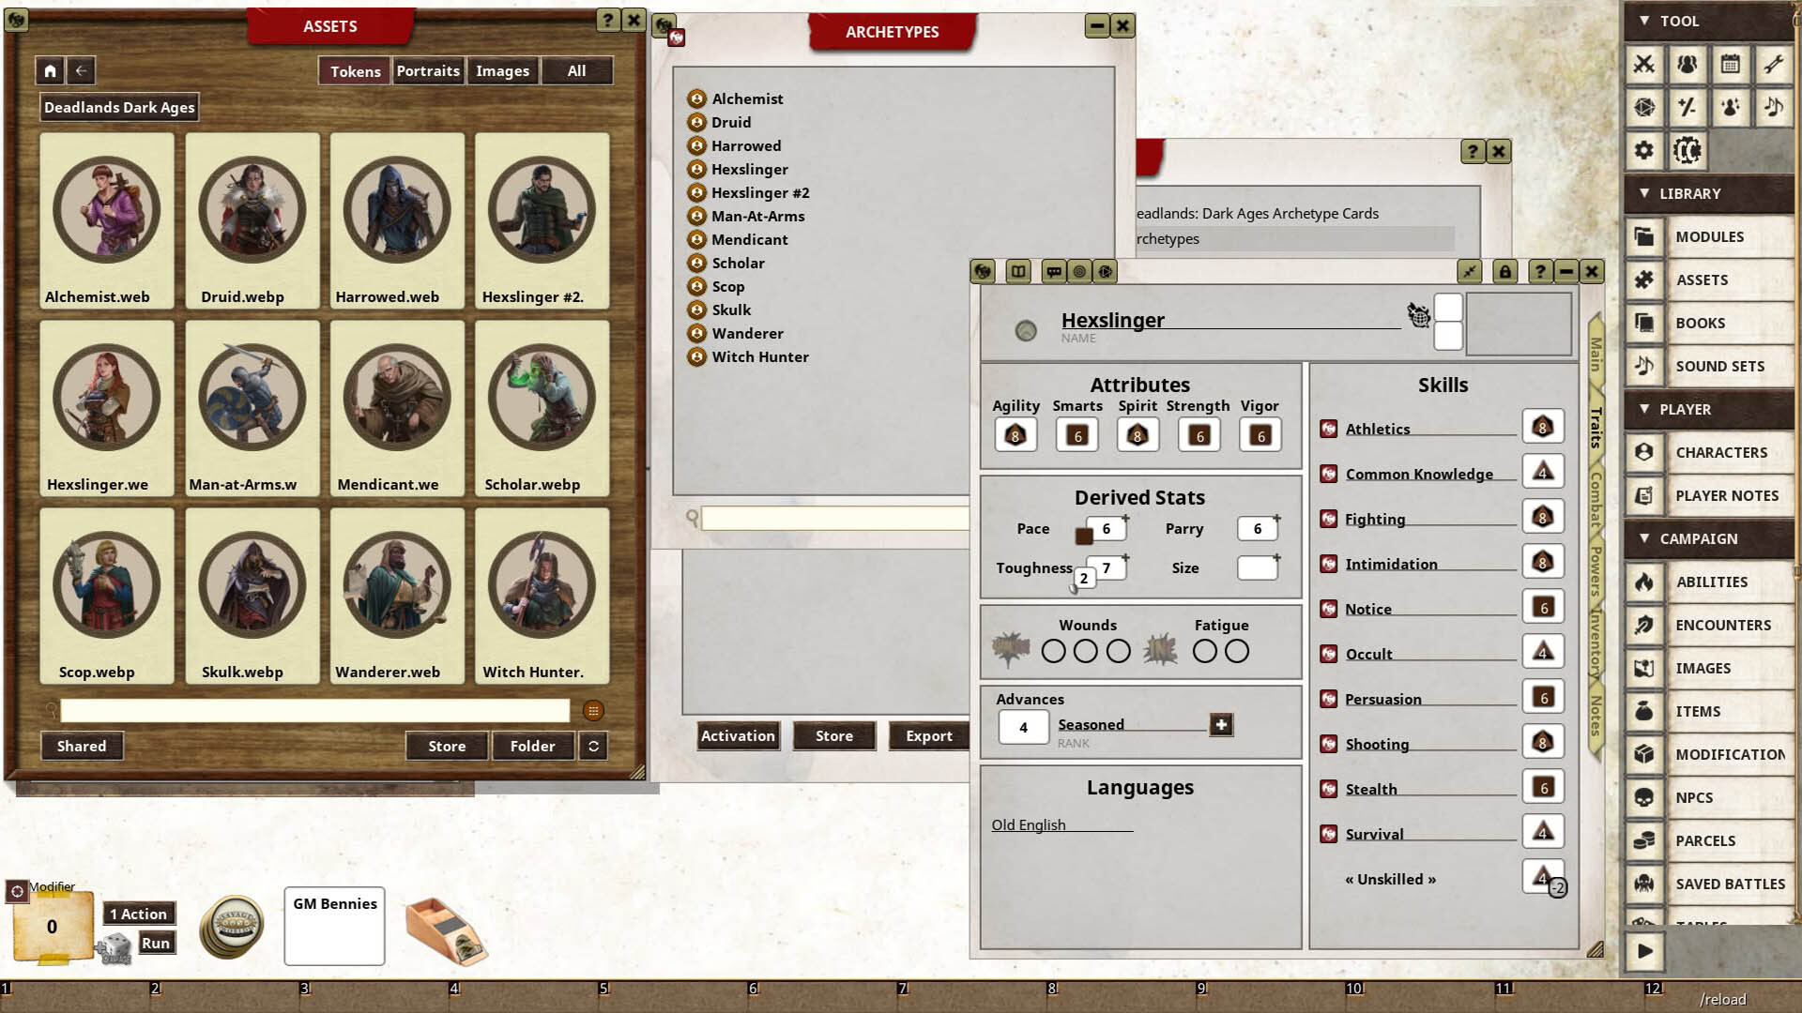1802x1013 pixels.
Task: Open the Party Sheet tool icon
Action: [1687, 65]
